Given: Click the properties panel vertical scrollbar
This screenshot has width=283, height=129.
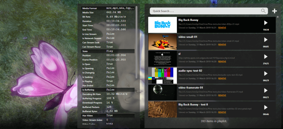Looking at the screenshot, I should pos(136,42).
